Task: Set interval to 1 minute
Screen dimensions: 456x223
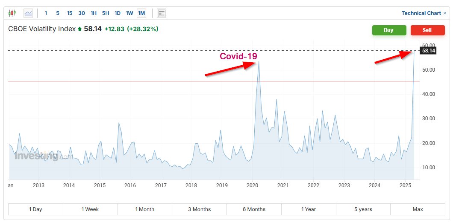Action: [46, 13]
